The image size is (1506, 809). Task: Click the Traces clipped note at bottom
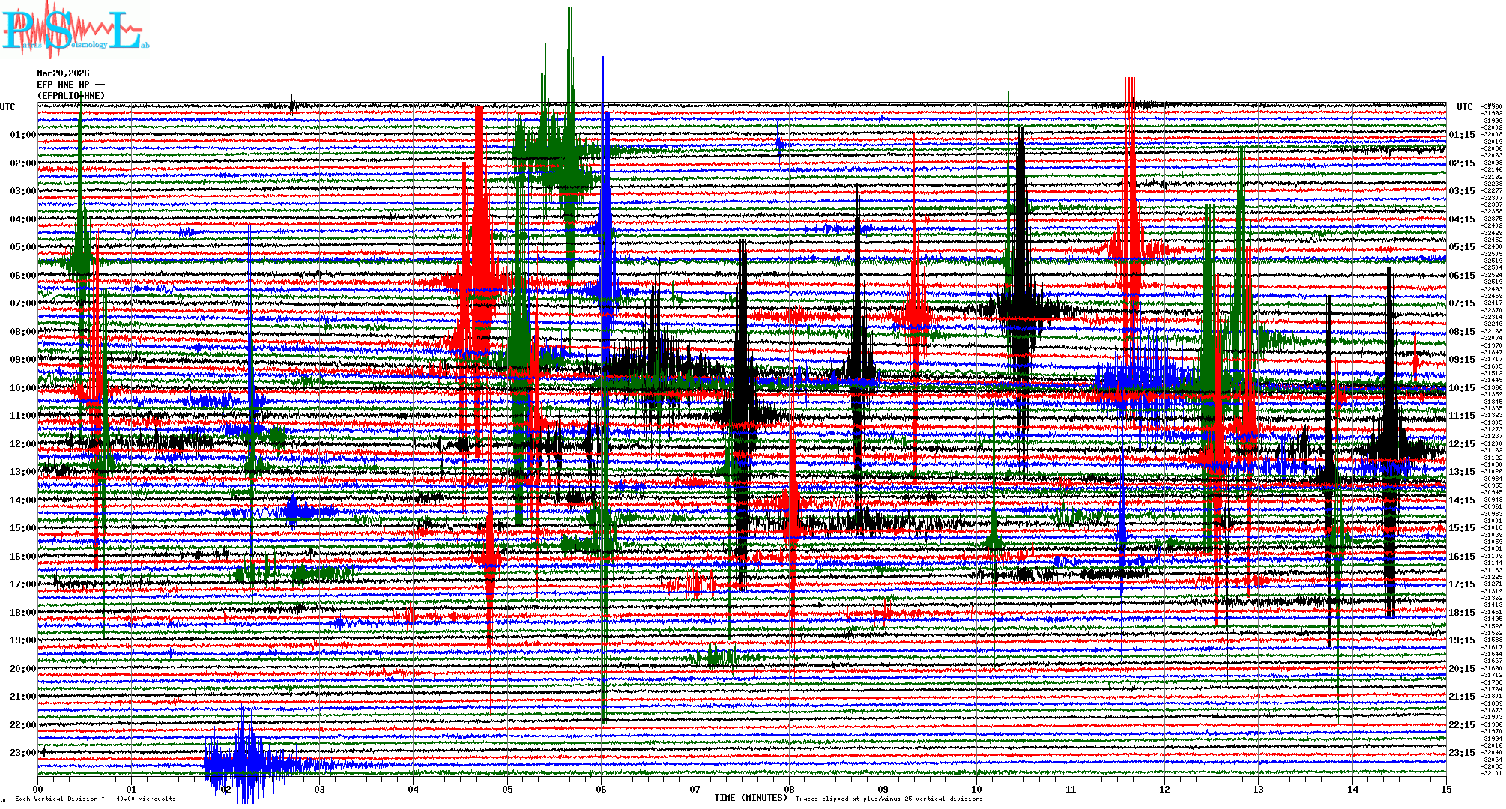pyautogui.click(x=889, y=799)
